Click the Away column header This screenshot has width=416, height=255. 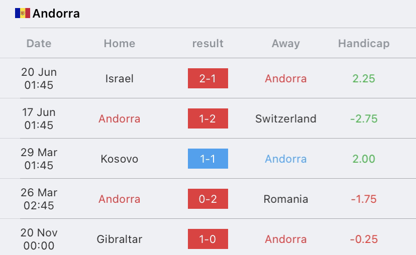pos(286,44)
